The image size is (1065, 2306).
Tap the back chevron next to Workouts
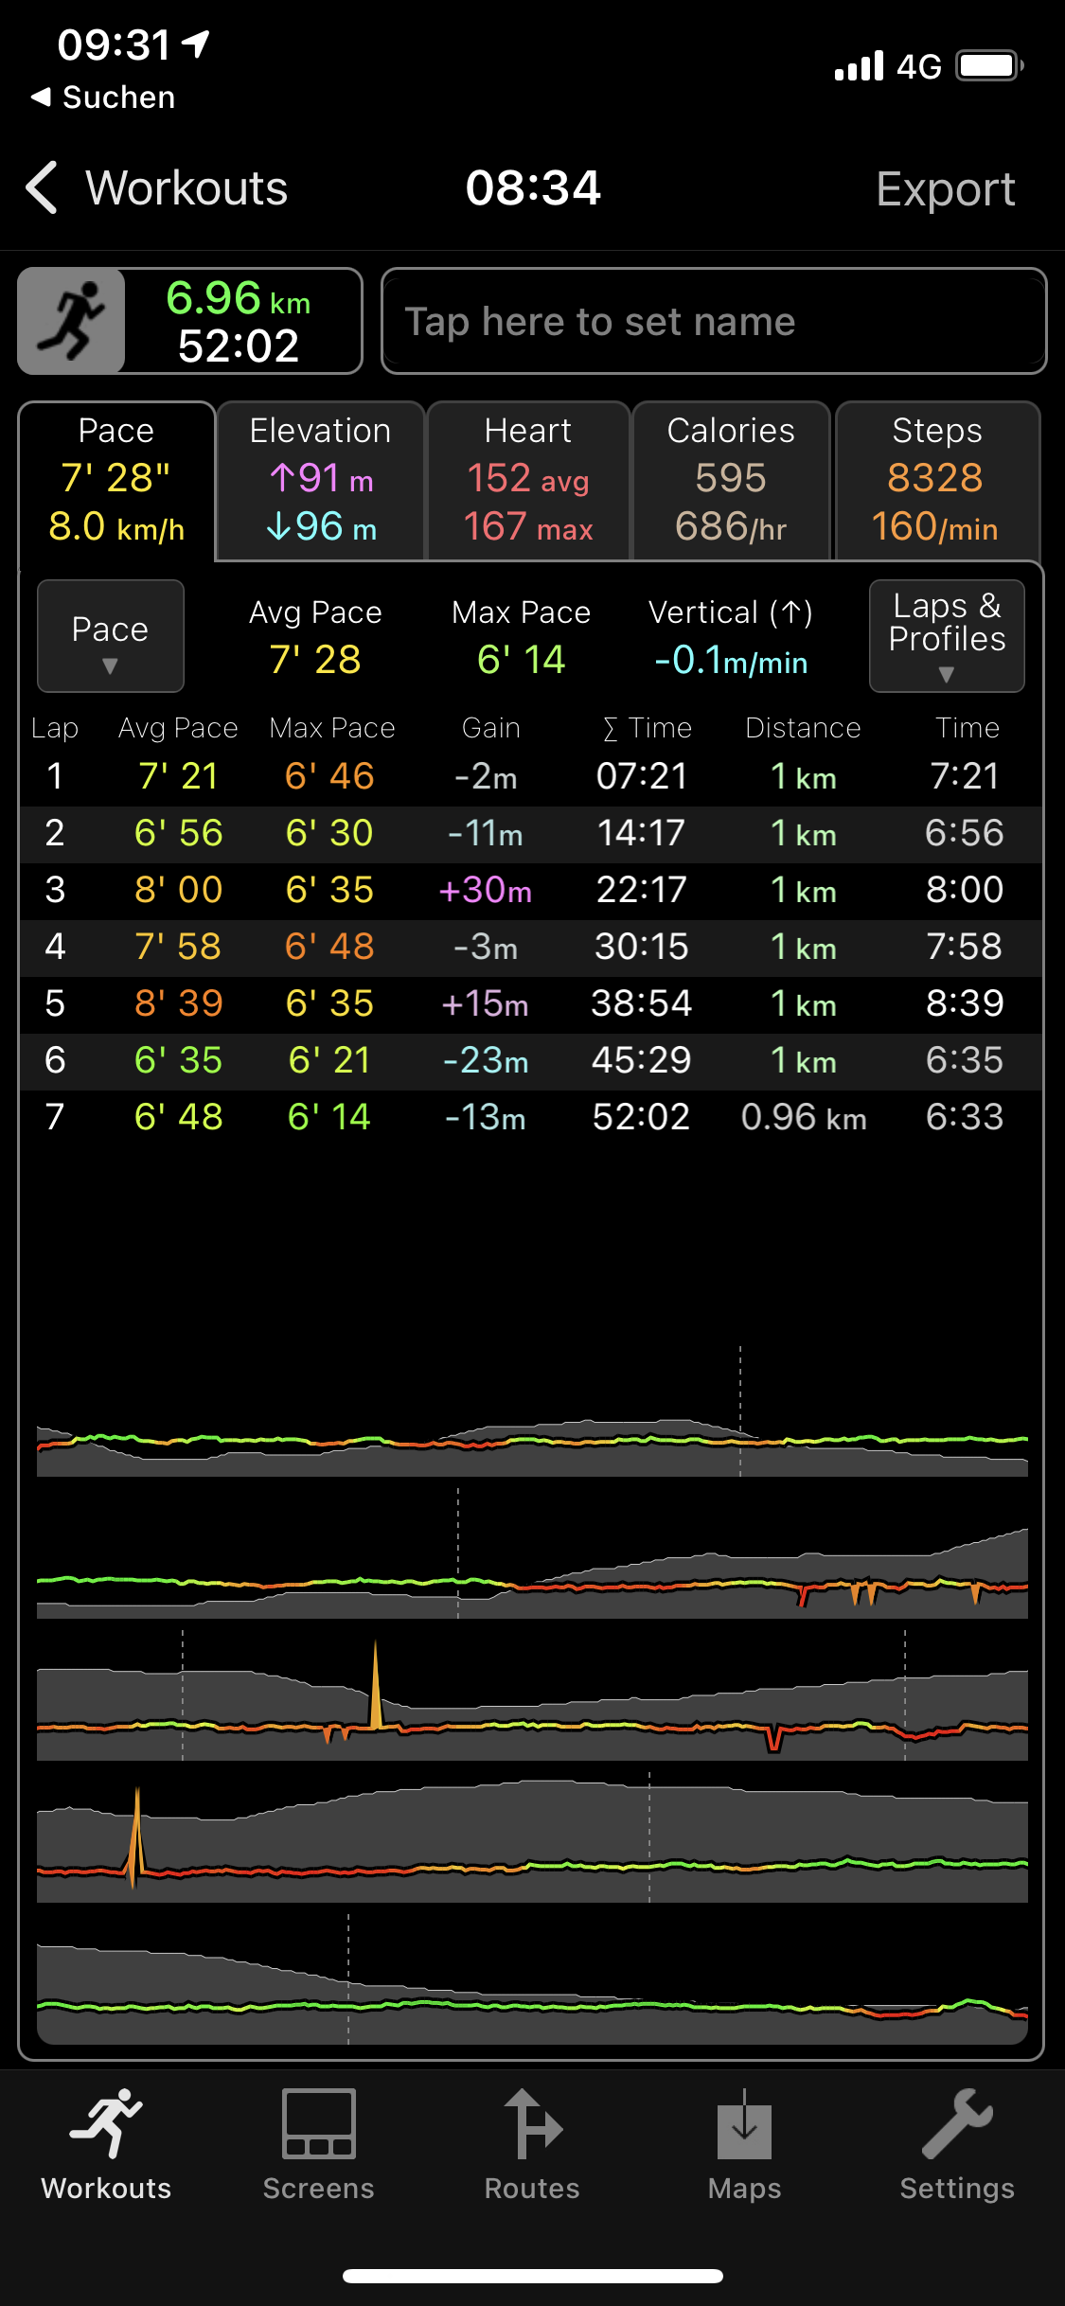43,187
